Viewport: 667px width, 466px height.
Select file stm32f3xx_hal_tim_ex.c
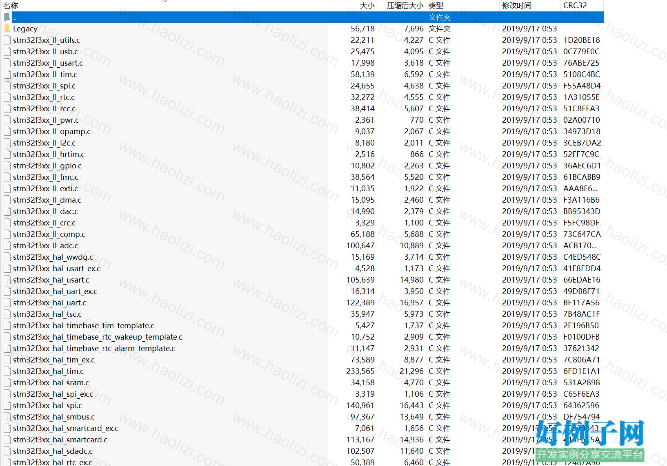click(x=54, y=360)
